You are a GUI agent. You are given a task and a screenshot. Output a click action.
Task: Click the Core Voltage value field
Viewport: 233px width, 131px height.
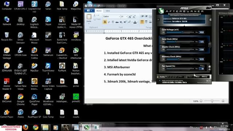pyautogui.click(x=201, y=32)
